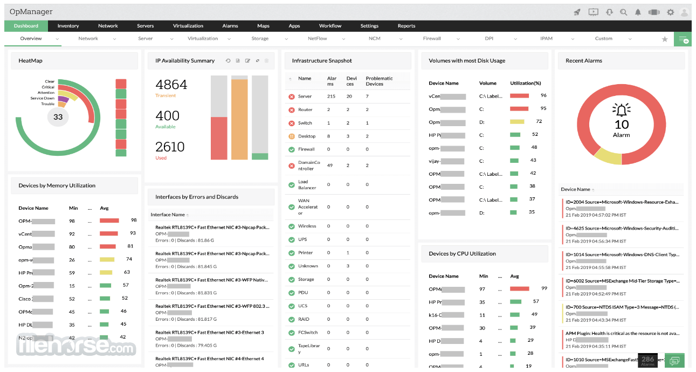Click red utilization bar showing 96
The height and width of the screenshot is (372, 696).
[520, 95]
